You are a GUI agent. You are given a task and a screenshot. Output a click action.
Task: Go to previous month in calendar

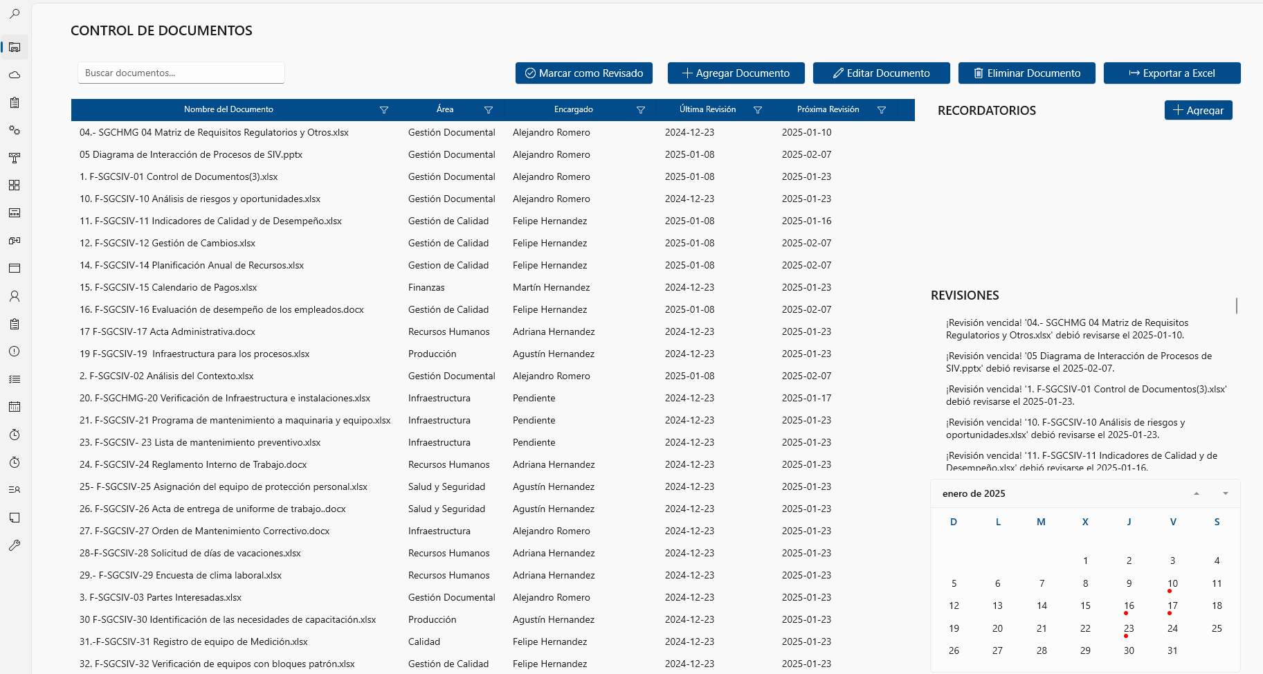(1197, 493)
